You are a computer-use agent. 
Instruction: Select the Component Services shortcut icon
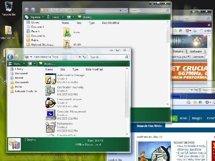click(50, 103)
